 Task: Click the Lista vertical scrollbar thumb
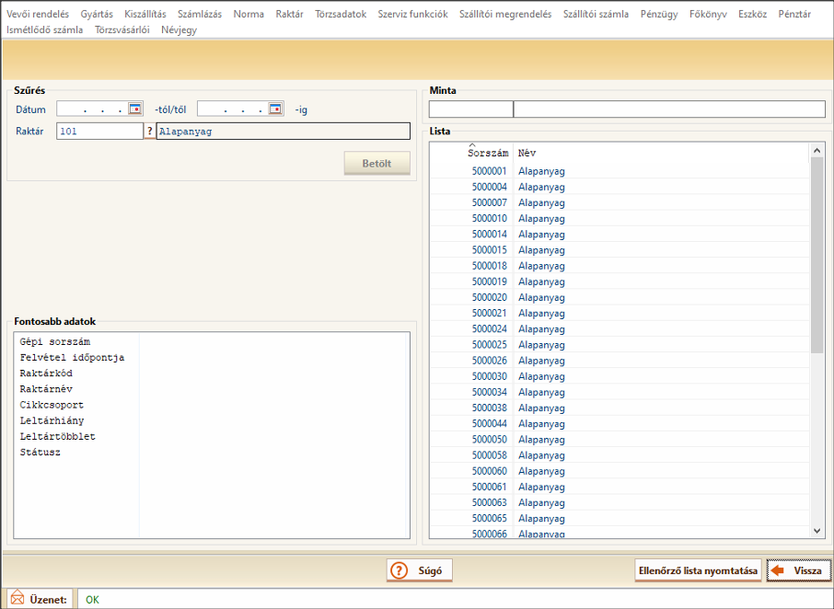tap(817, 255)
